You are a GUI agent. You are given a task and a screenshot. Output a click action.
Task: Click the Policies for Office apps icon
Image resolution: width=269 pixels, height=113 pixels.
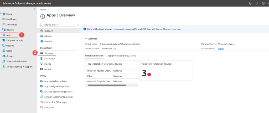[41, 102]
